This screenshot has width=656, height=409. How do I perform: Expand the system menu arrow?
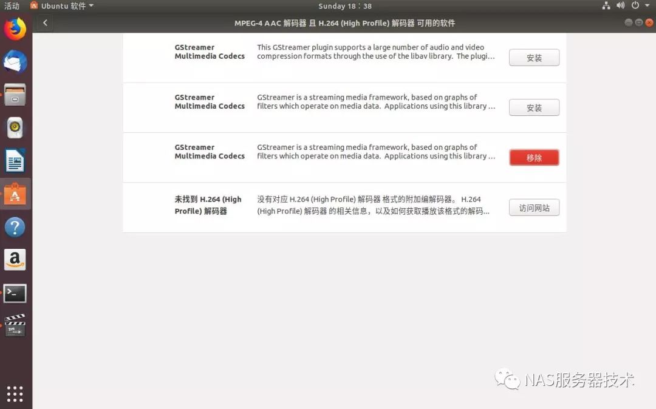(x=647, y=6)
